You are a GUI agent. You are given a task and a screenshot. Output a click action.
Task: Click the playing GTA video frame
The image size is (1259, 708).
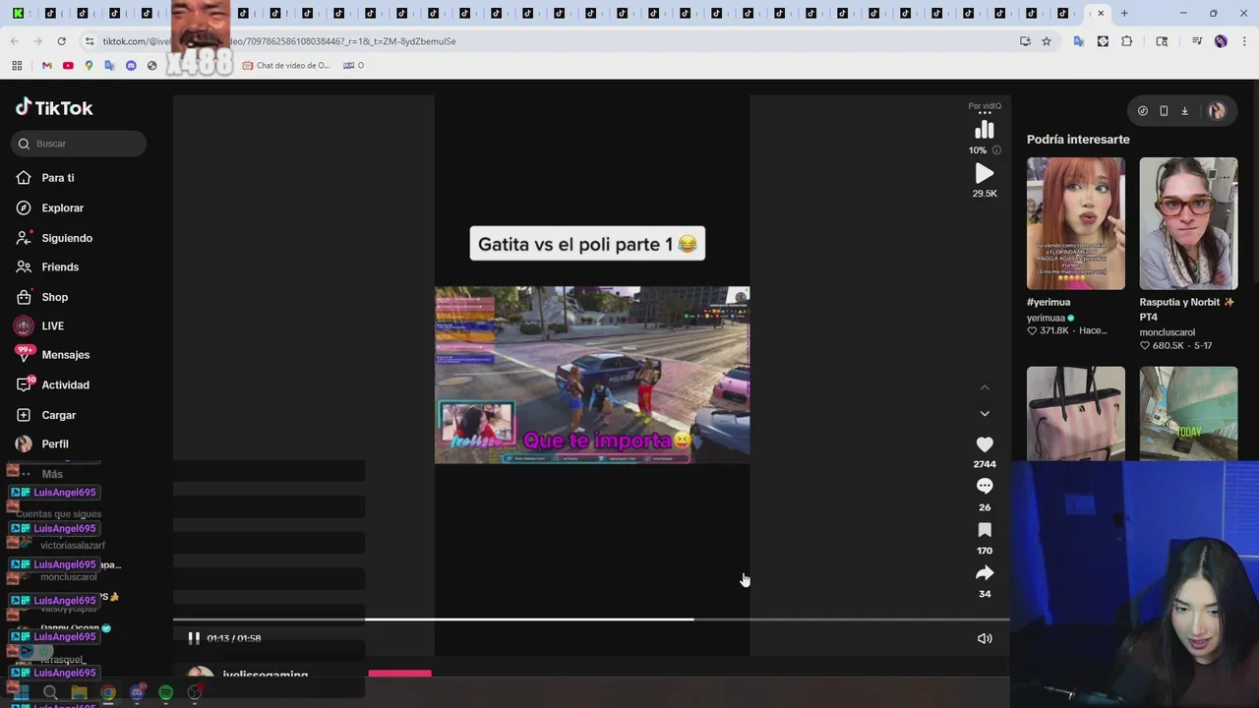(x=592, y=375)
